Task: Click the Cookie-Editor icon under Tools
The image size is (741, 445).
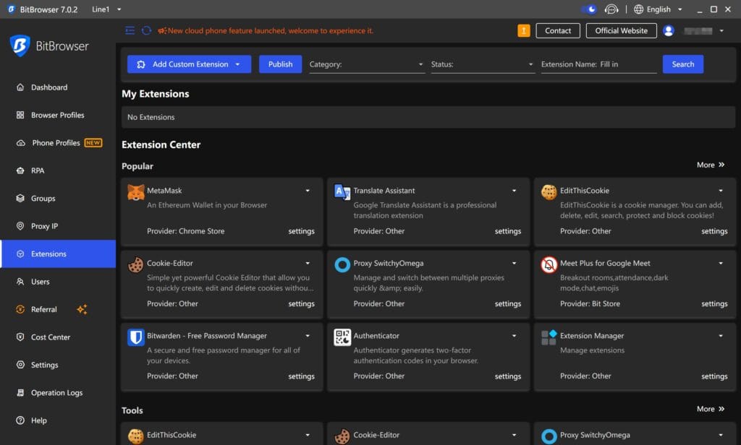Action: [342, 436]
